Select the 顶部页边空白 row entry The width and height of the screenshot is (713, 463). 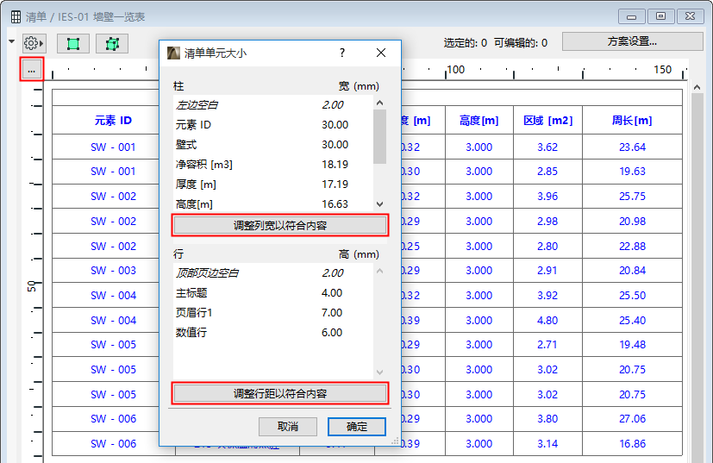(x=273, y=273)
